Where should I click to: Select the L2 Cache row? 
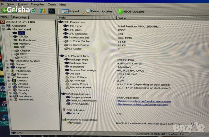point(92,49)
